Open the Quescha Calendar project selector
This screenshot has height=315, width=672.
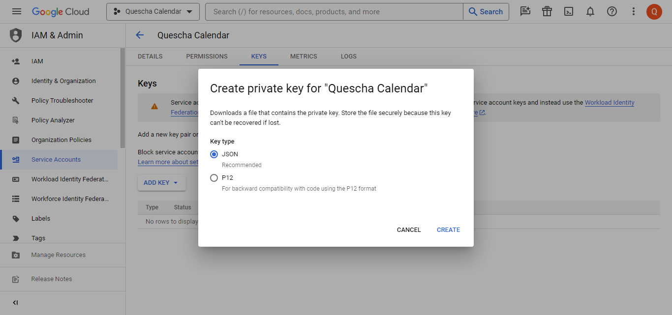click(x=153, y=11)
